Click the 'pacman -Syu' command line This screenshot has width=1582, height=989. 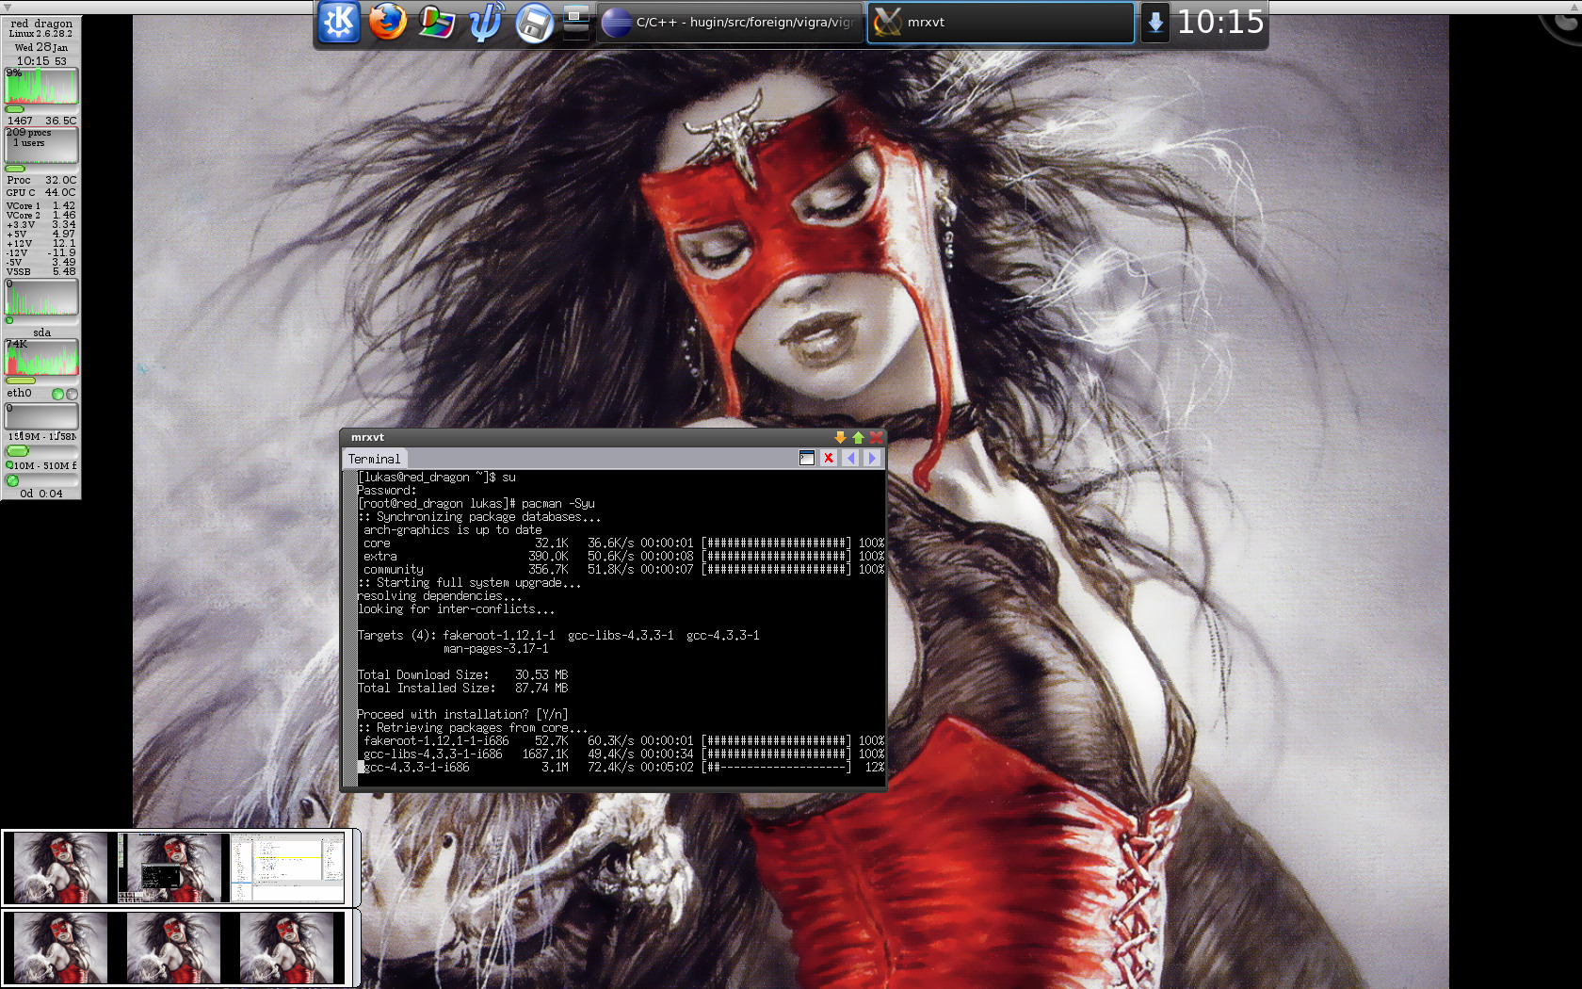[476, 504]
